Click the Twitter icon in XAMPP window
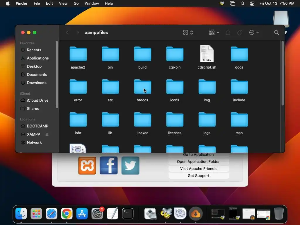The image size is (300, 225). point(130,166)
